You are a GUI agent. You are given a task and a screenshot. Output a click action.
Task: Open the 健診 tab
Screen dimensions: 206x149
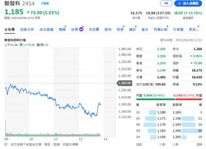coord(133,29)
